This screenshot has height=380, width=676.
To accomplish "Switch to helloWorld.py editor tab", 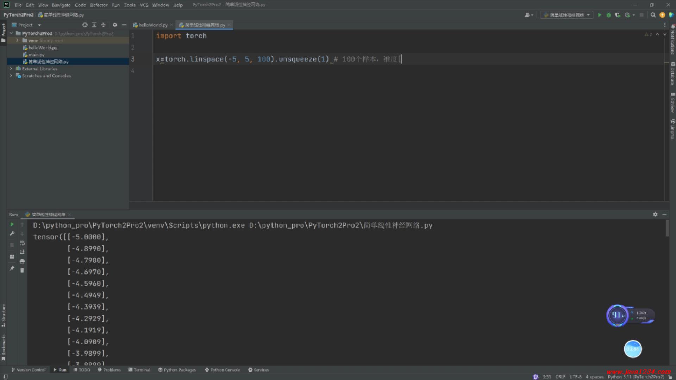I will coord(153,25).
